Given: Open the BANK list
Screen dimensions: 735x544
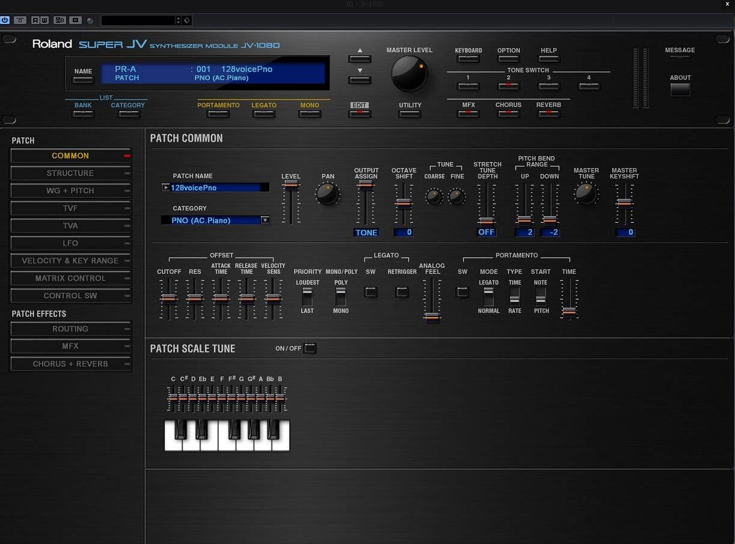Looking at the screenshot, I should pos(83,113).
